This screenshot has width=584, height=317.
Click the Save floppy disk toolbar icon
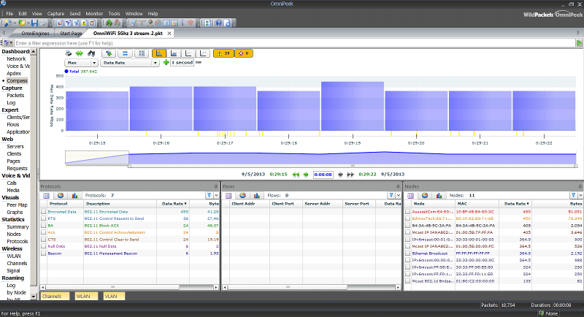click(34, 23)
